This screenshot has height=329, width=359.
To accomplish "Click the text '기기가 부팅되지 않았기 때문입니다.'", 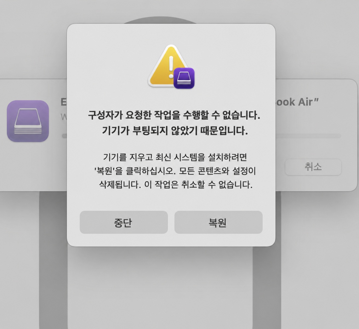I will point(175,131).
